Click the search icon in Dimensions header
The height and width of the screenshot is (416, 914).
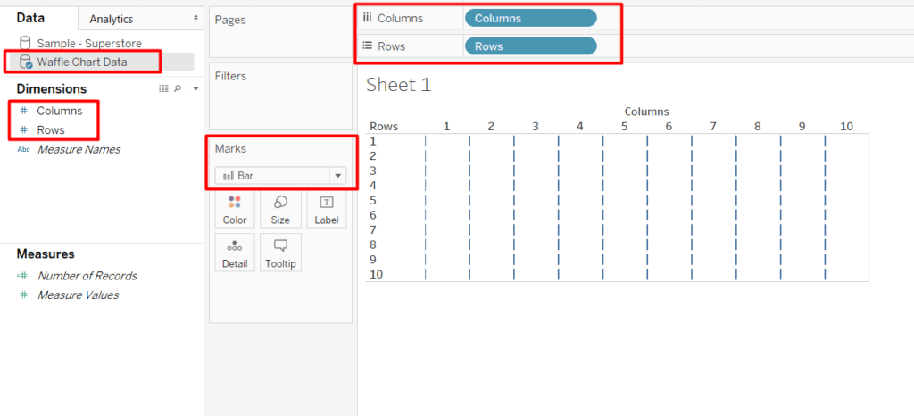tap(178, 88)
